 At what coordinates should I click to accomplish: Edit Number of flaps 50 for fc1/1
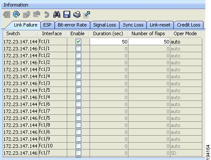[149, 42]
